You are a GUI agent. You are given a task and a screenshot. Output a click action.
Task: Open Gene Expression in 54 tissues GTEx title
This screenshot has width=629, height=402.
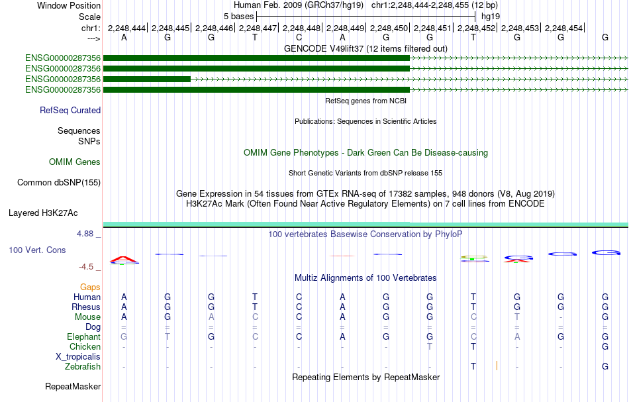tap(365, 193)
